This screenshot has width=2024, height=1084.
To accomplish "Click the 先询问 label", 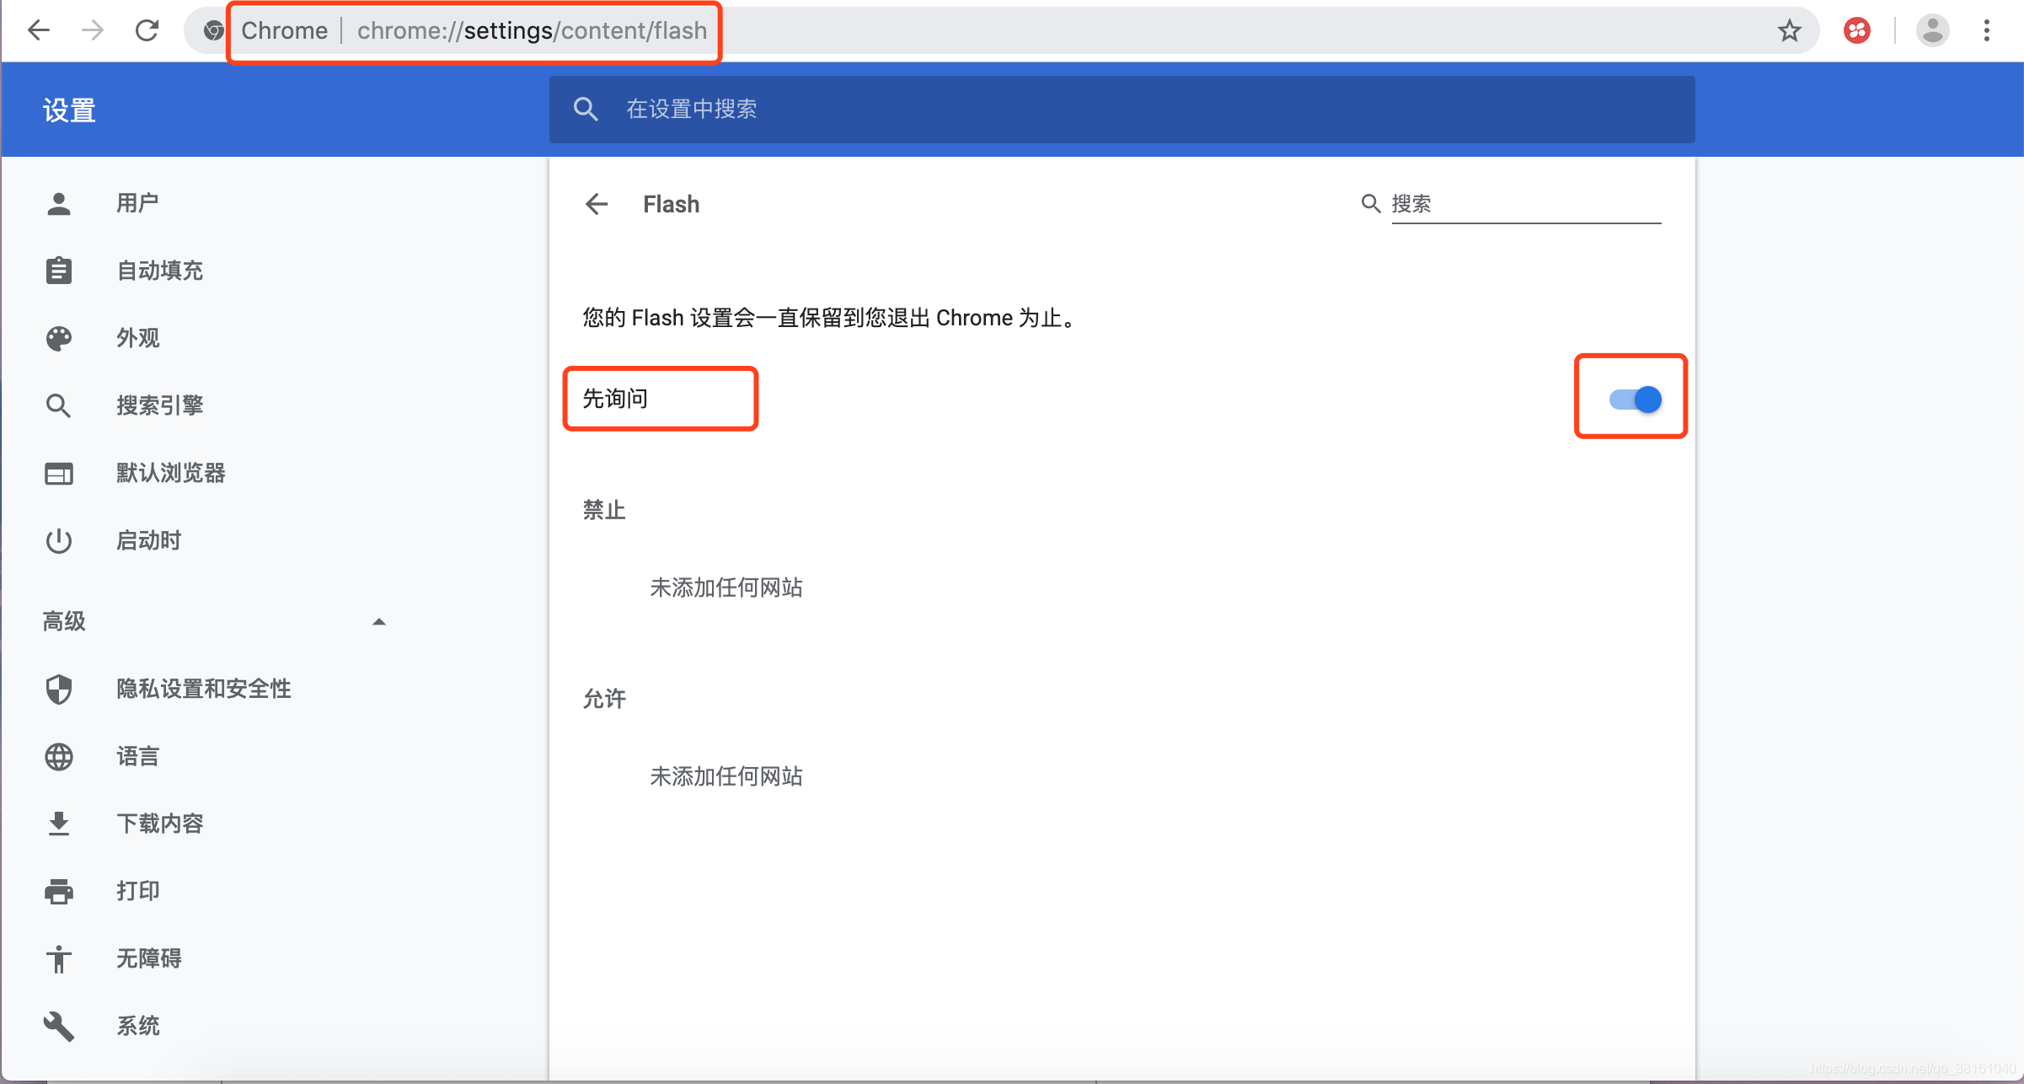I will click(615, 399).
